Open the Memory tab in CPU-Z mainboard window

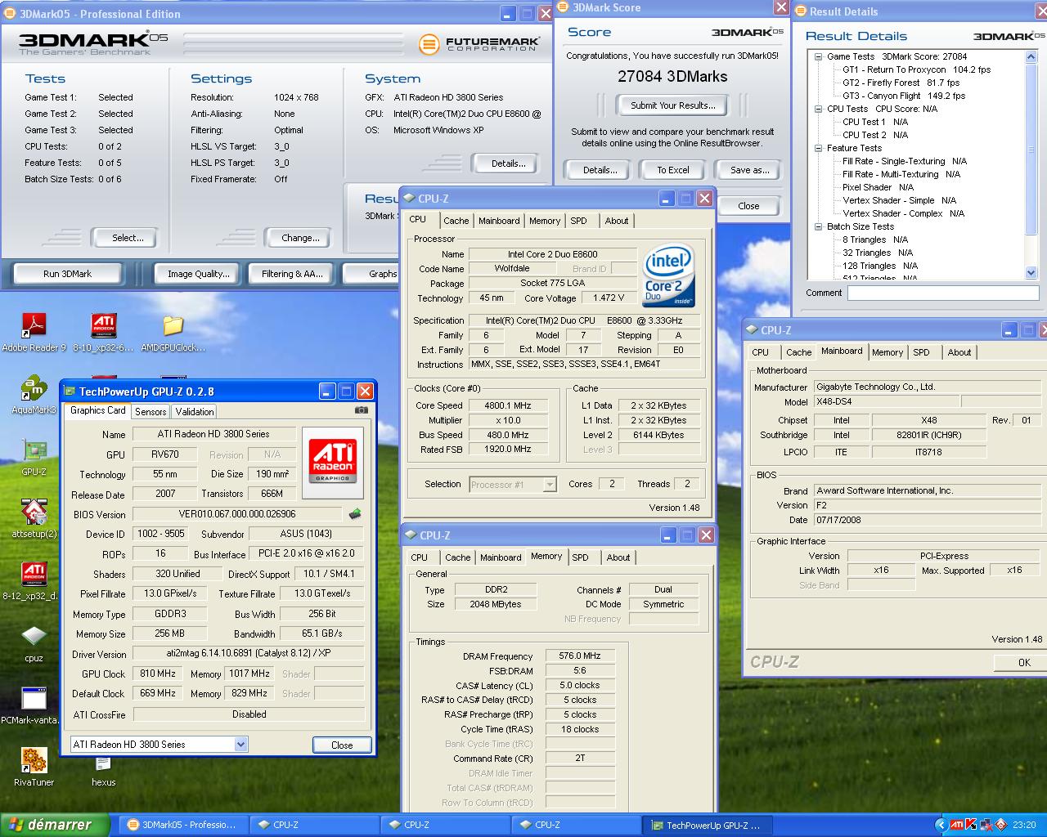click(x=887, y=352)
